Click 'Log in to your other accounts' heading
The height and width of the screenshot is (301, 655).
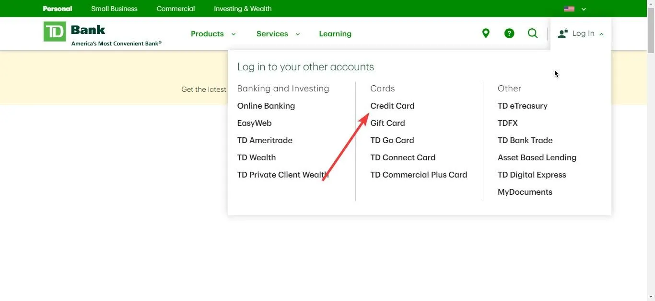tap(305, 67)
